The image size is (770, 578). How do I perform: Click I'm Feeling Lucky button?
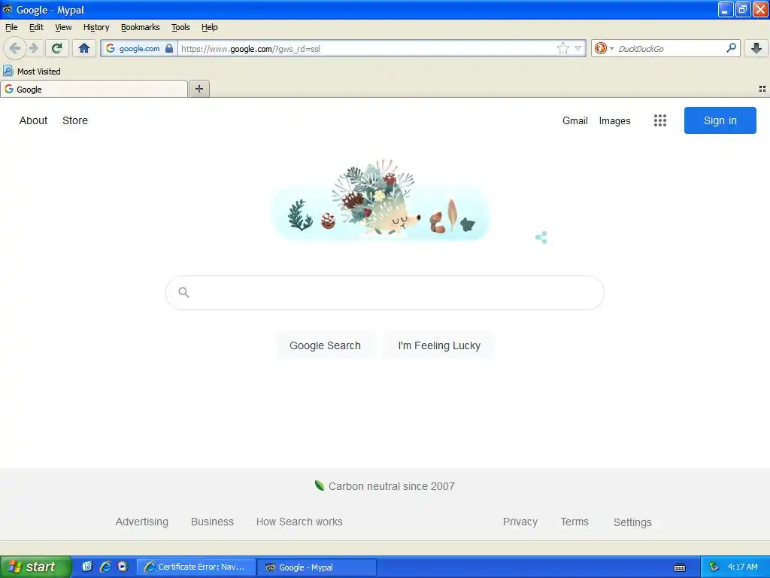pyautogui.click(x=439, y=345)
